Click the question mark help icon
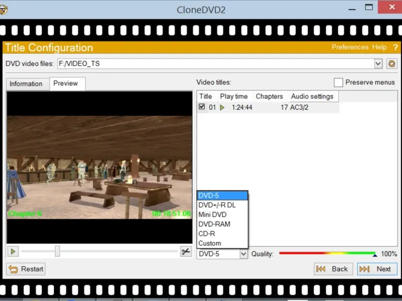402x301 pixels. click(395, 47)
